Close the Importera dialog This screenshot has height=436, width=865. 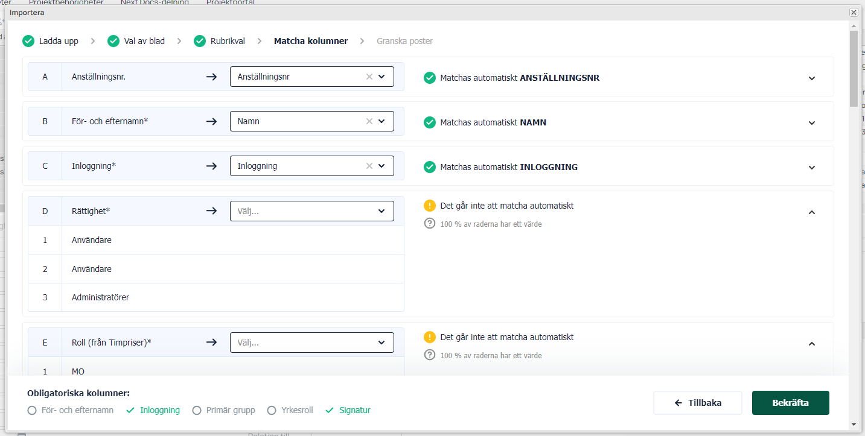[x=854, y=12]
